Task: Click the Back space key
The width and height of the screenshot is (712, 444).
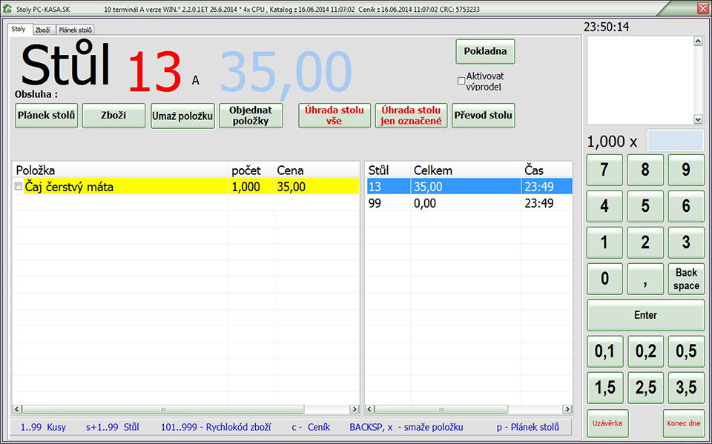Action: [x=686, y=279]
